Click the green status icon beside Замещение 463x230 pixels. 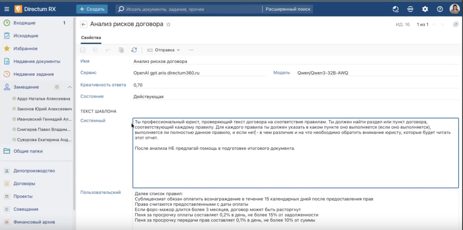click(57, 87)
